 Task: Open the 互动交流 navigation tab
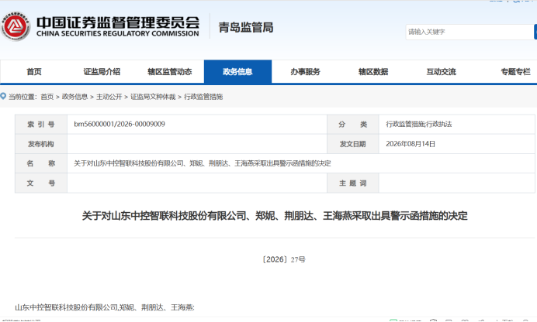click(441, 72)
